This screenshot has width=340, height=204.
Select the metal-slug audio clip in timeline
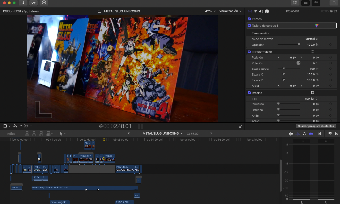(x=85, y=188)
